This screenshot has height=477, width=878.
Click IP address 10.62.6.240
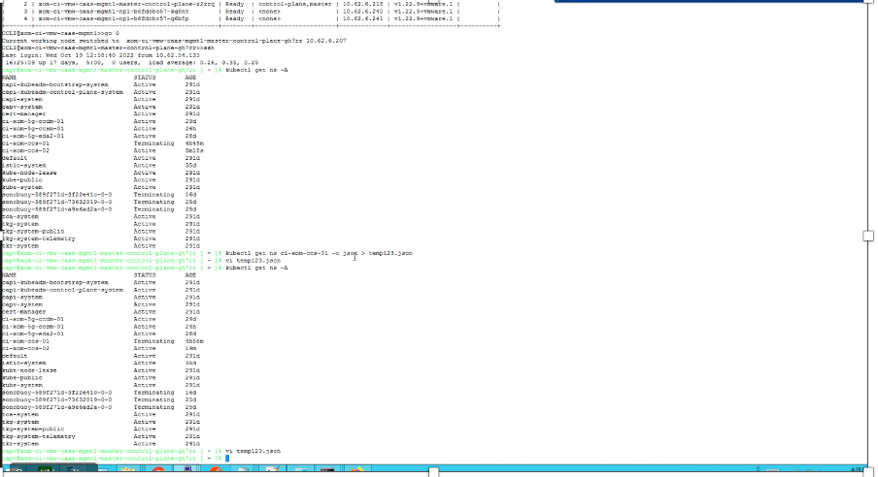362,12
